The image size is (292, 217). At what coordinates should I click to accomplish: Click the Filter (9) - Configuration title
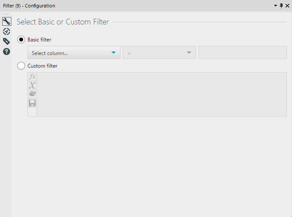pyautogui.click(x=29, y=6)
